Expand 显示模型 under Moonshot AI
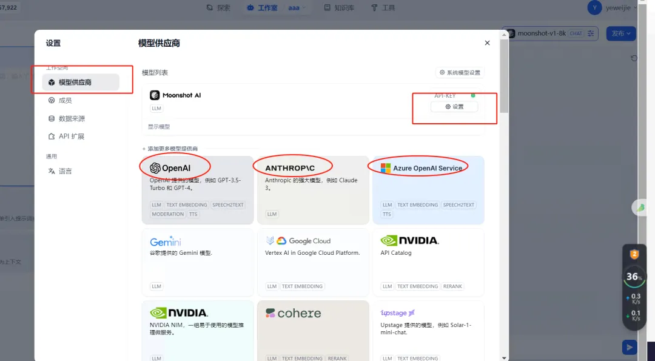The image size is (655, 361). coord(159,127)
